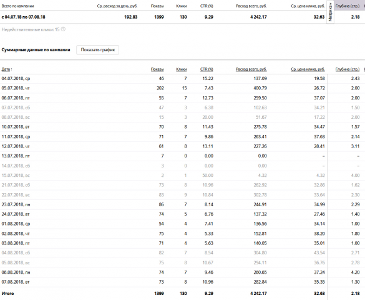Select the 12.07.2018, чт date cell
The height and width of the screenshot is (300, 365).
tap(16, 146)
